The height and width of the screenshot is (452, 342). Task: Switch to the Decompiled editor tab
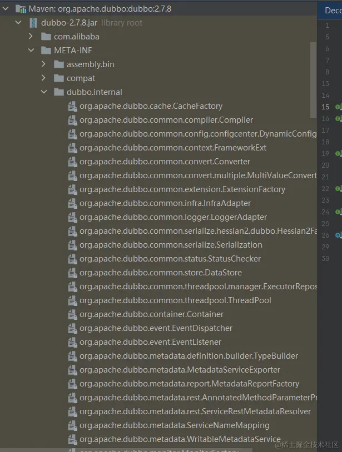click(x=330, y=10)
